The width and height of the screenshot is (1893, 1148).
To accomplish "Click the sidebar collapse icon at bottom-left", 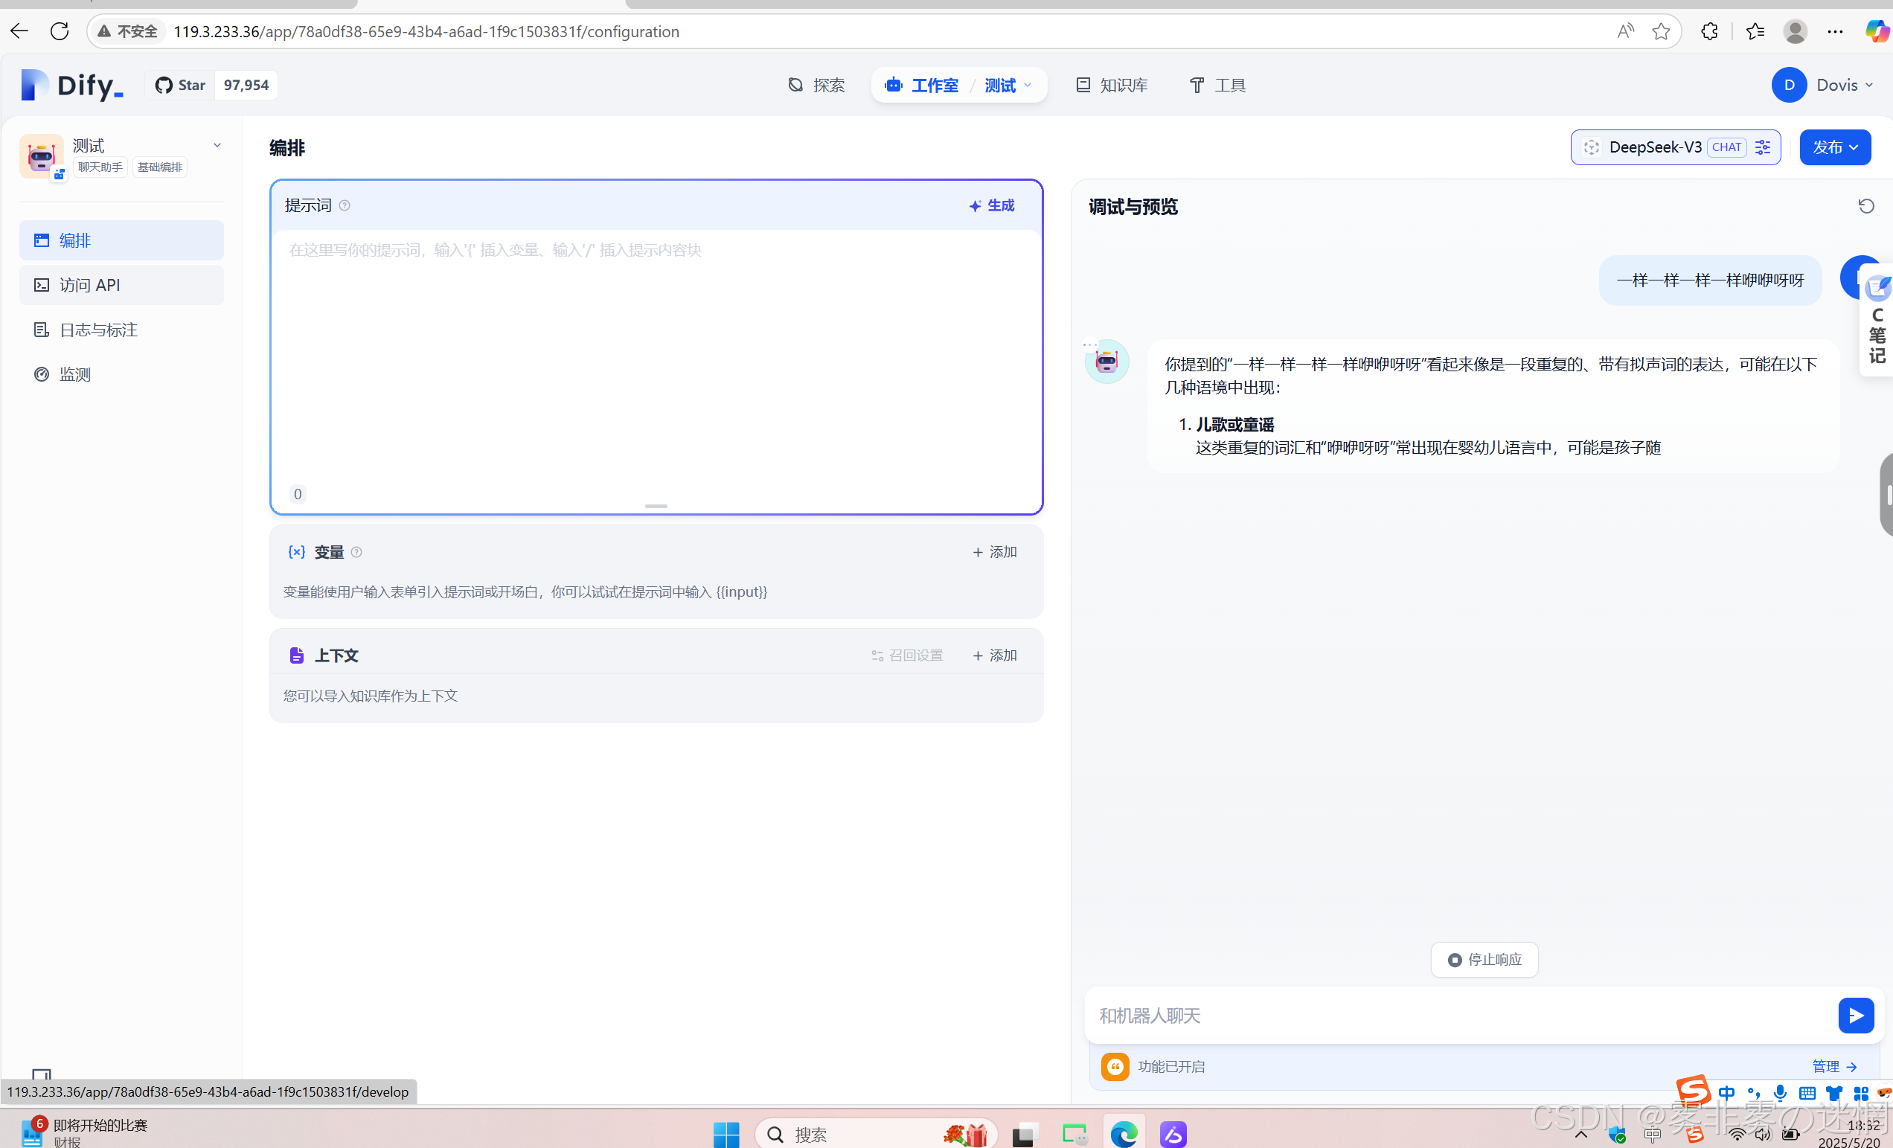I will click(x=41, y=1074).
